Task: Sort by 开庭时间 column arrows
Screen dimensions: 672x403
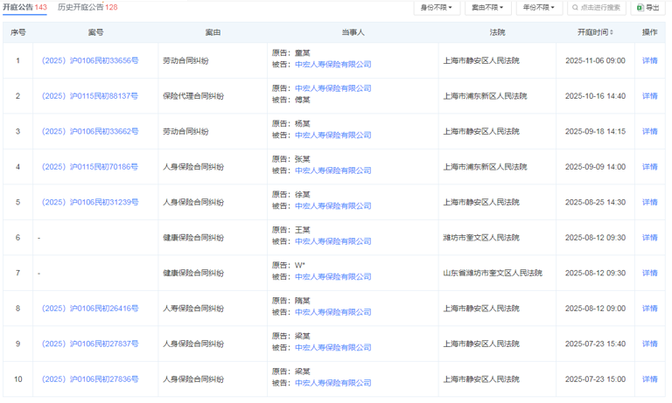Action: (x=612, y=32)
